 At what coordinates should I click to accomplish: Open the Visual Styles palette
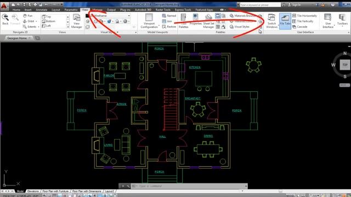(x=240, y=27)
